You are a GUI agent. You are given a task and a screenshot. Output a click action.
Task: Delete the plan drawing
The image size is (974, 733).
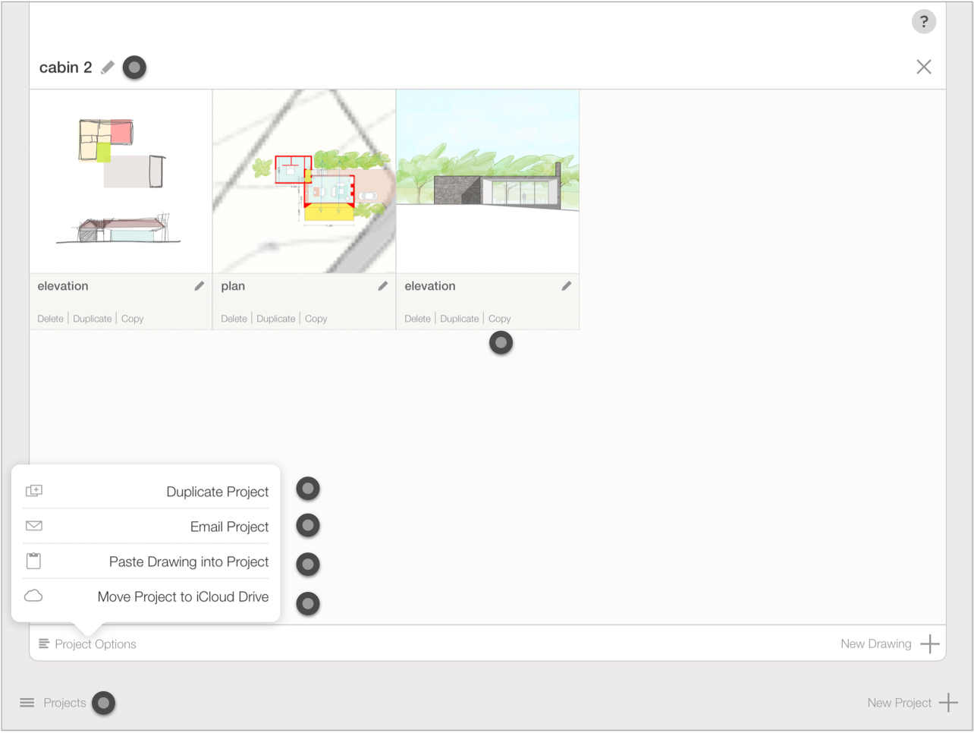[x=234, y=319]
